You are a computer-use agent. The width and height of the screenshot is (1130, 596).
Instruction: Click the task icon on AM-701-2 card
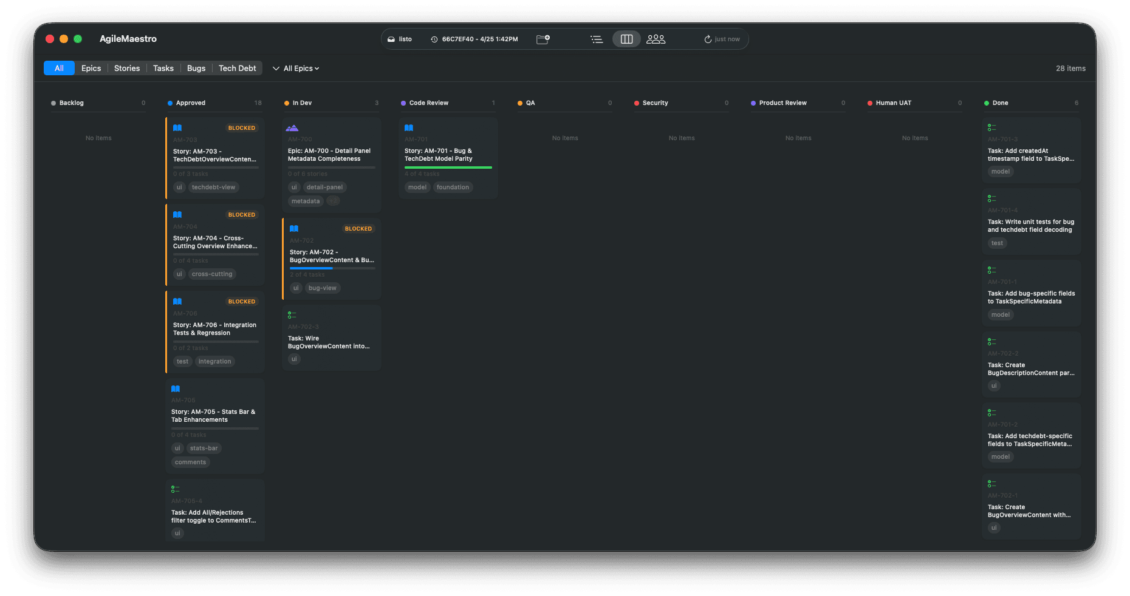click(x=991, y=413)
